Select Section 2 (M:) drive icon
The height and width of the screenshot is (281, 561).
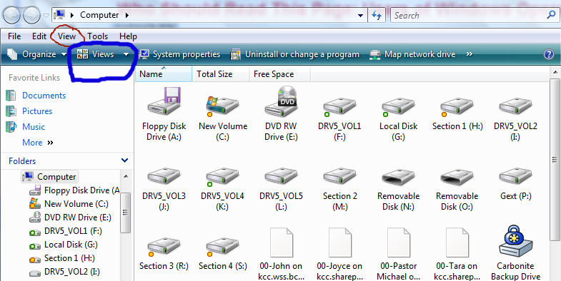[x=339, y=176]
